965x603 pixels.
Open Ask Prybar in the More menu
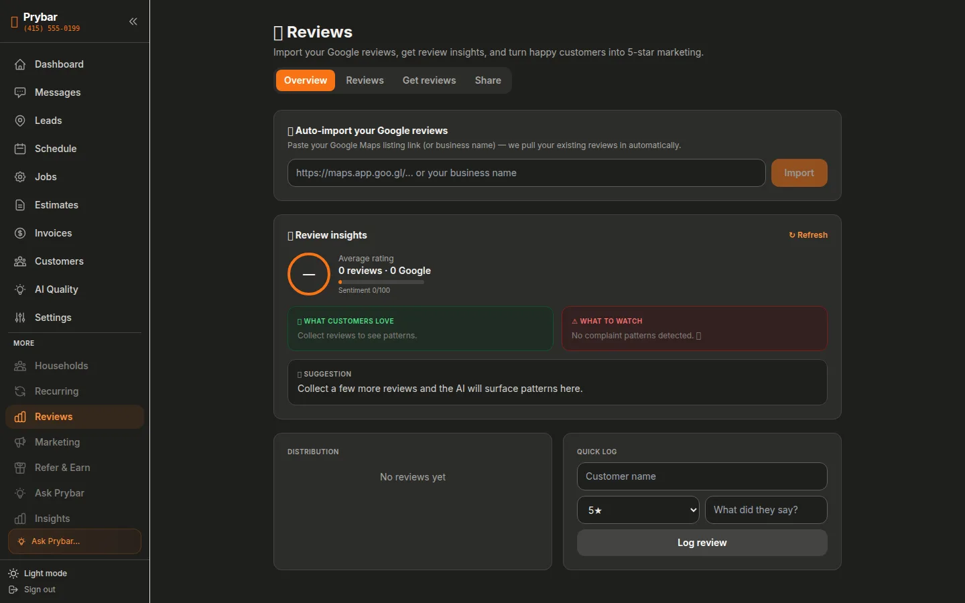point(74,493)
